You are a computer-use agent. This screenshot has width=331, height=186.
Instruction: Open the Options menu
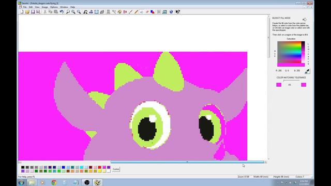click(54, 7)
